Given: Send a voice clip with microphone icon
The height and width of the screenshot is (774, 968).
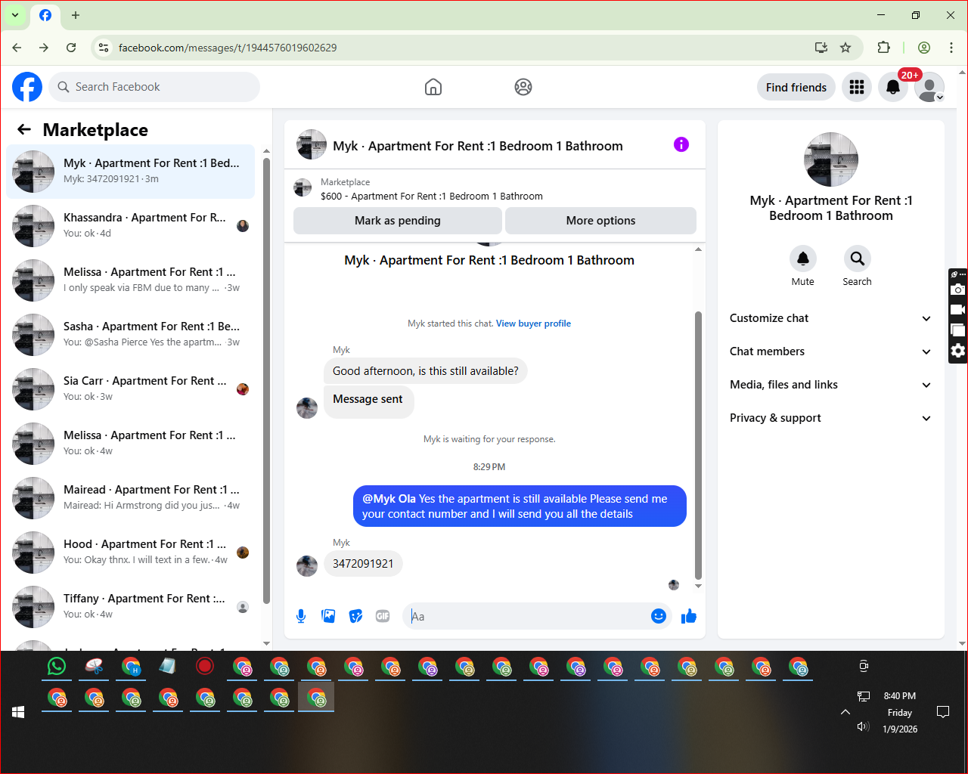Looking at the screenshot, I should [301, 616].
